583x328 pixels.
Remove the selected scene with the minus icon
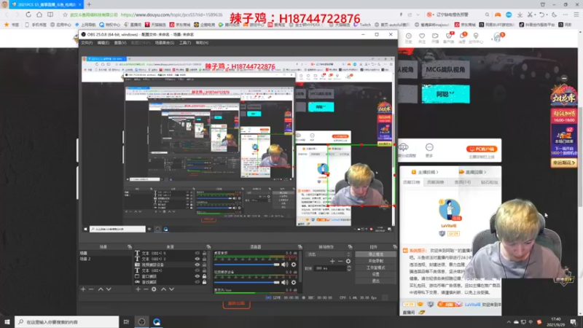coord(91,289)
